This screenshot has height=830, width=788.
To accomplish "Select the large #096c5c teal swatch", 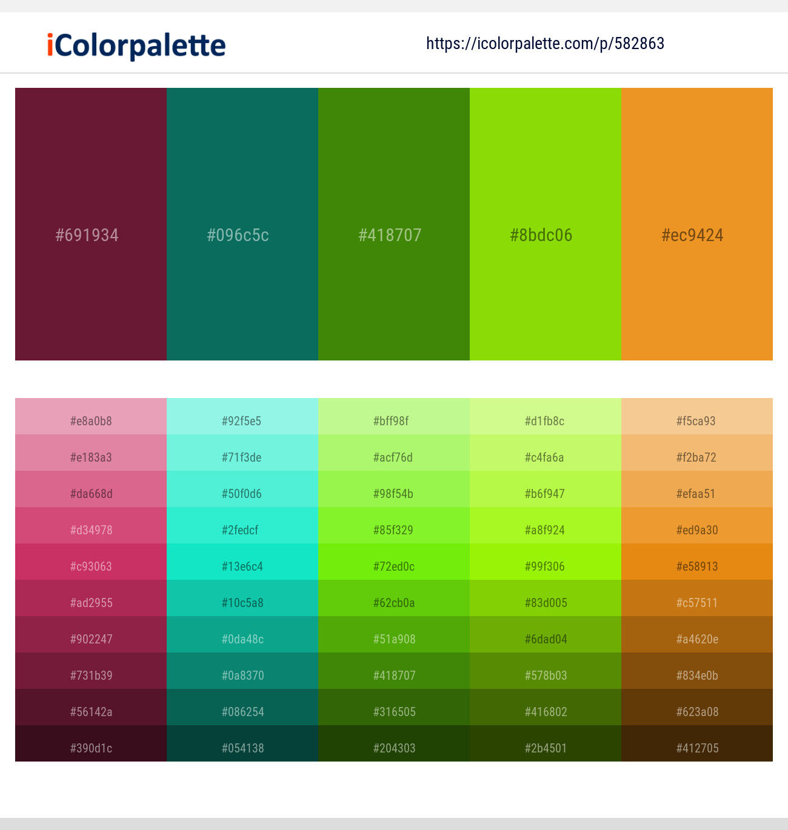I will (x=242, y=224).
